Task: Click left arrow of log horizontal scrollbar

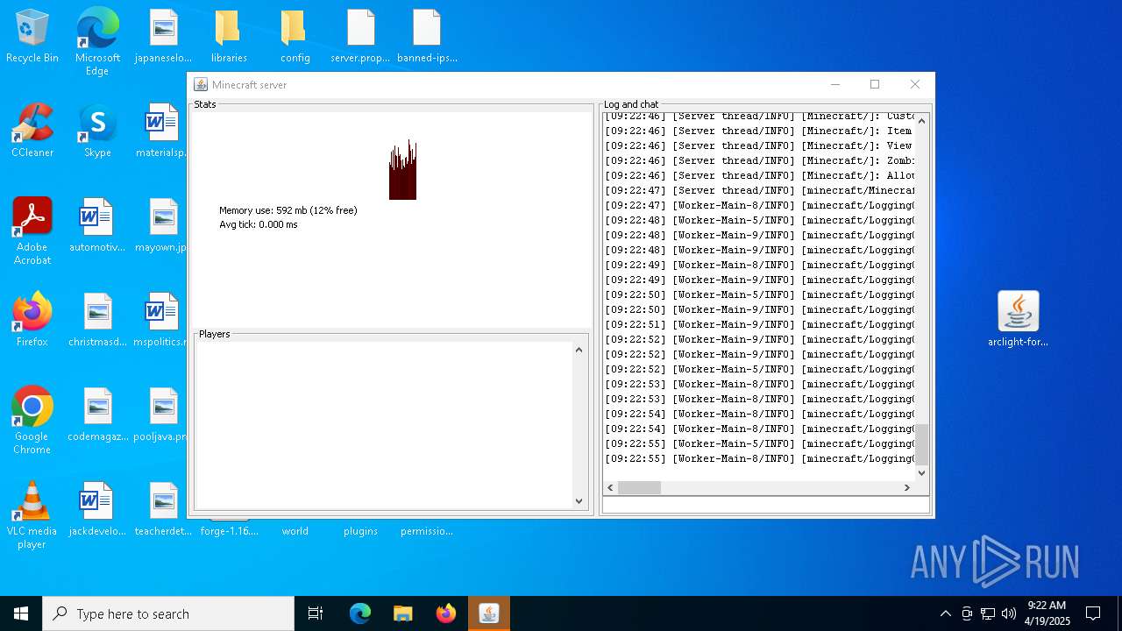Action: pos(610,487)
